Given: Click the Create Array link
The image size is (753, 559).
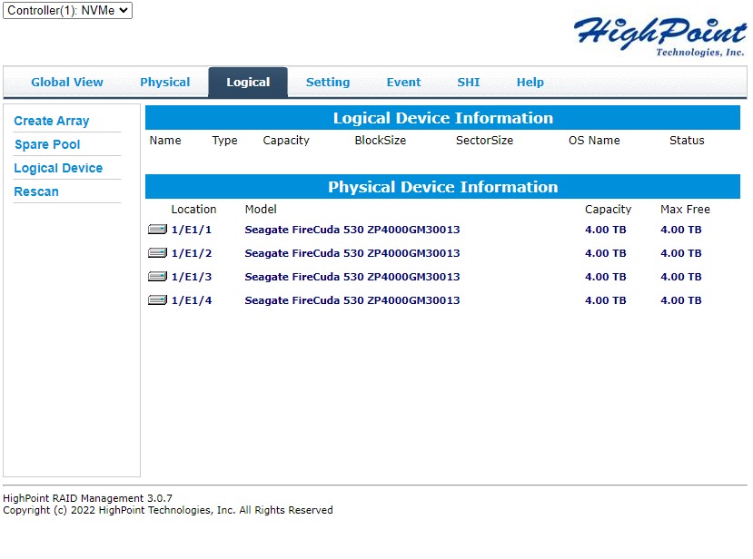Looking at the screenshot, I should click(52, 121).
